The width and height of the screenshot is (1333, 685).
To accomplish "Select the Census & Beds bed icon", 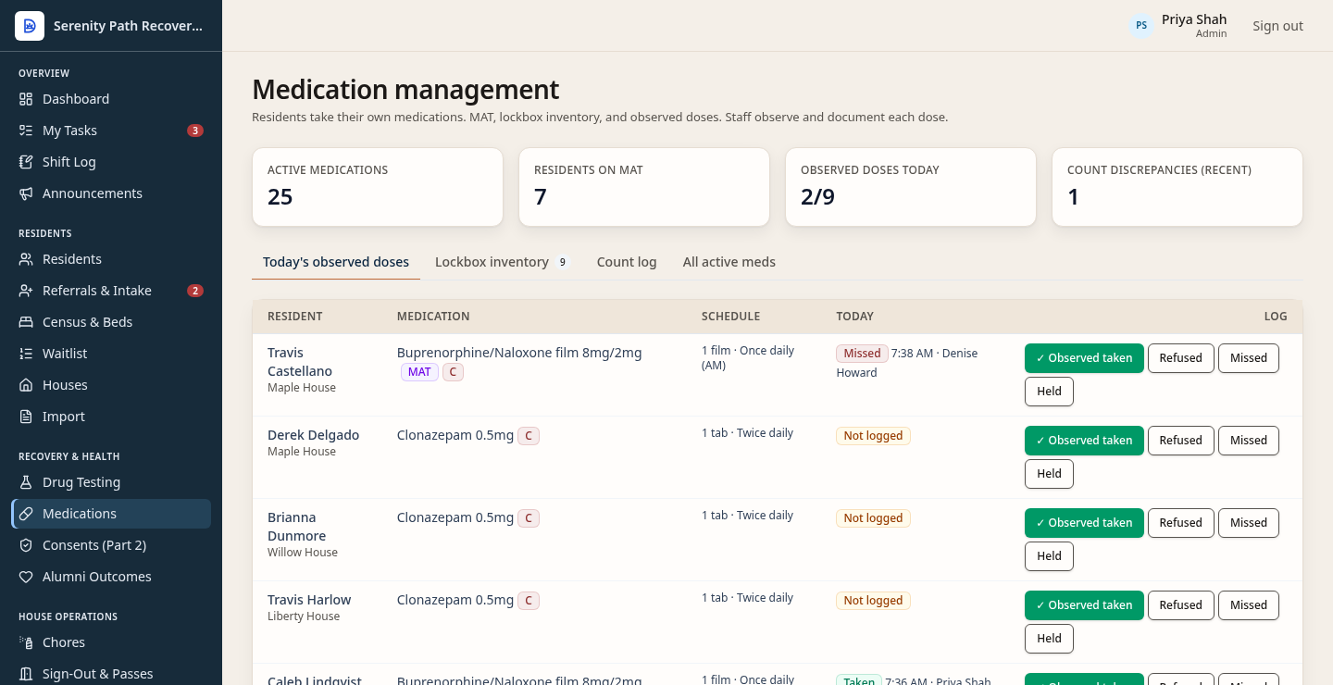I will (x=26, y=322).
